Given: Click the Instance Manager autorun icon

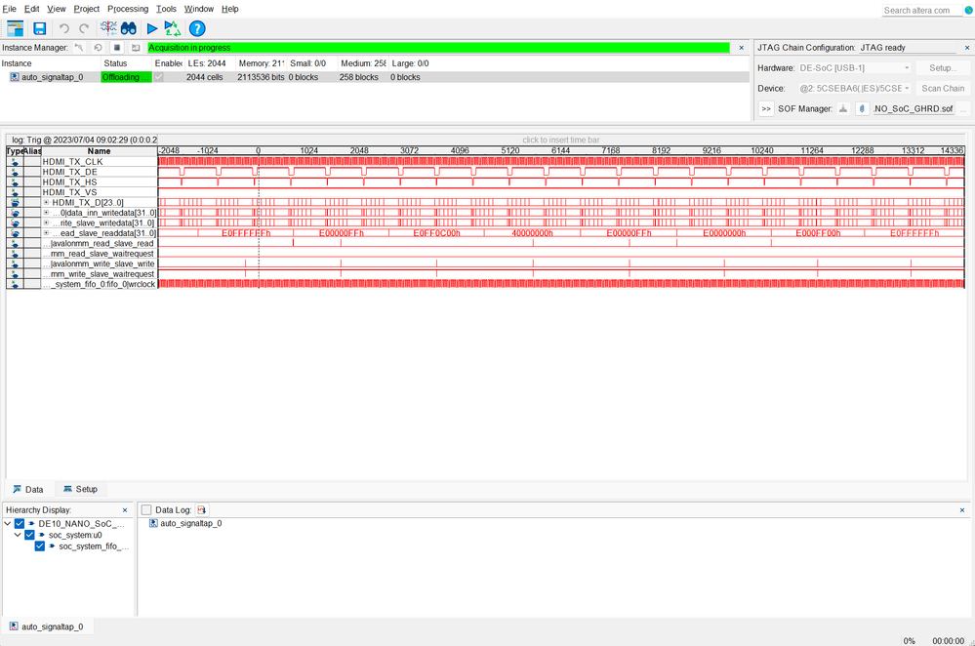Looking at the screenshot, I should pyautogui.click(x=99, y=47).
